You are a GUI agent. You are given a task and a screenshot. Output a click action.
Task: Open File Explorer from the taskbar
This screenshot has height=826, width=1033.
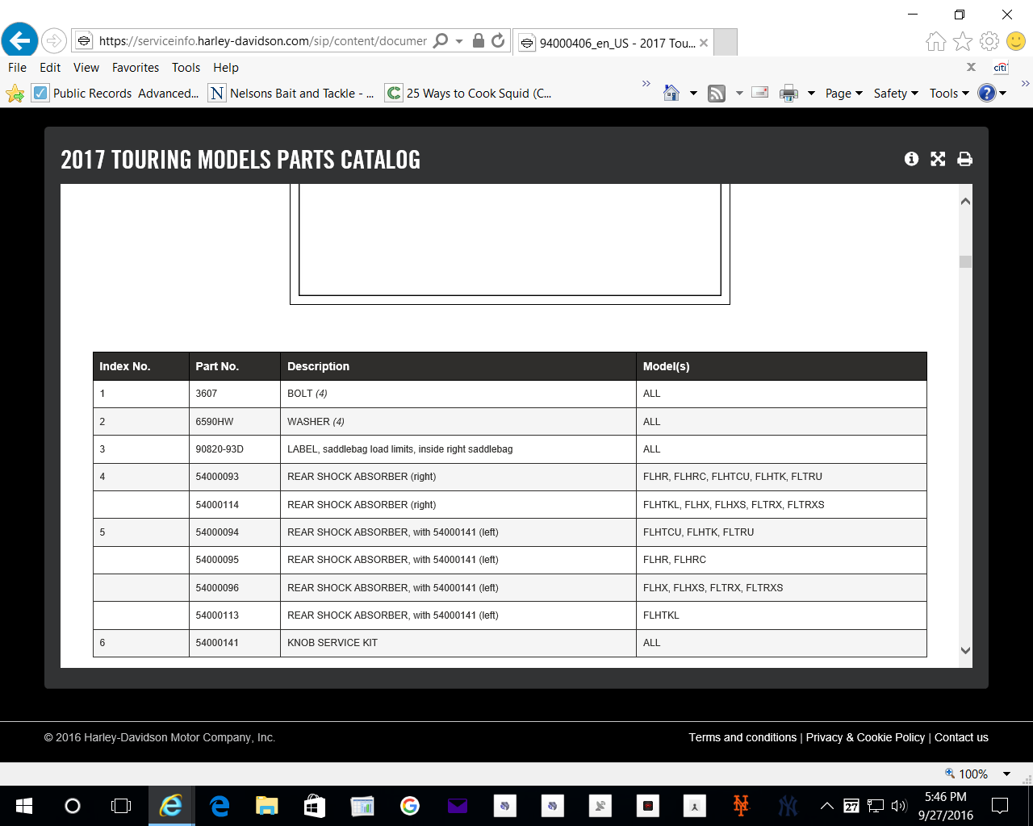(x=266, y=805)
